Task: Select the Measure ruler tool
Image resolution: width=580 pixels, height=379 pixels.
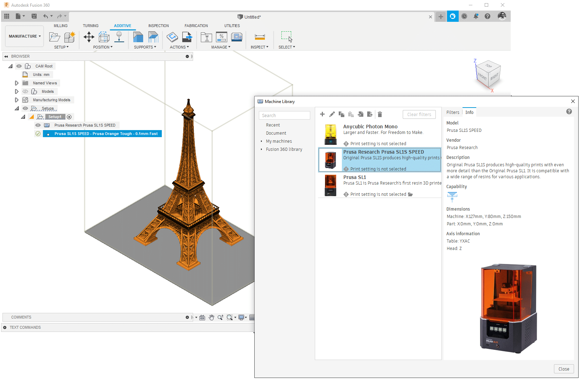Action: pos(260,37)
